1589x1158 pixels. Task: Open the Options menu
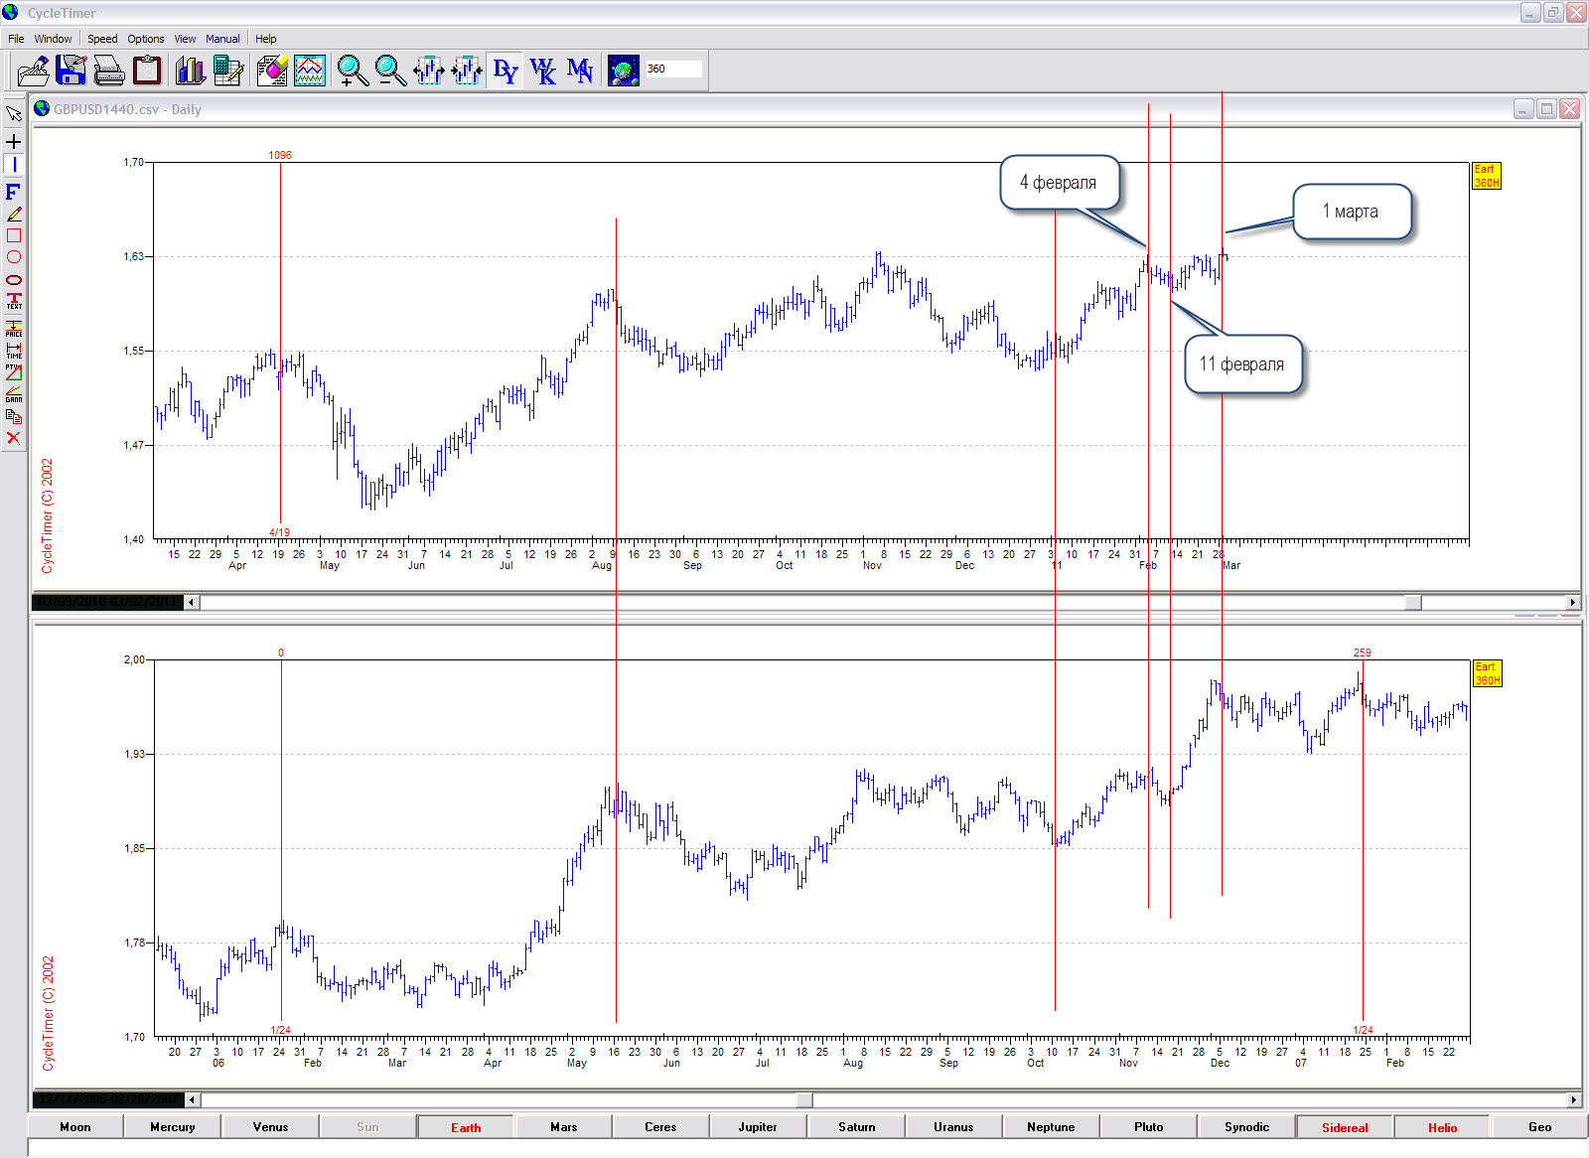(x=145, y=39)
